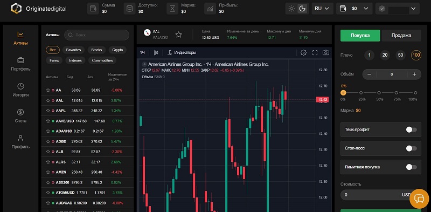Expand the RU language dropdown
Viewport: 431px width, 212px height.
(x=322, y=9)
